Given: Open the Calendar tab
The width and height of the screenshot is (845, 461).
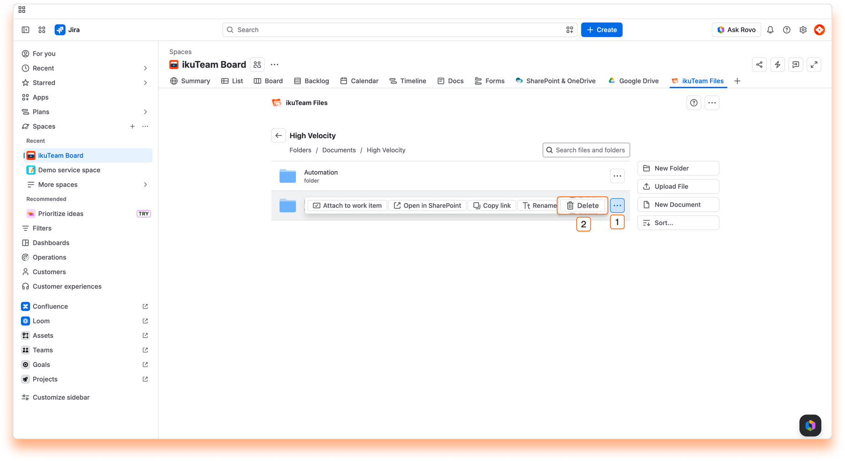Looking at the screenshot, I should (359, 81).
